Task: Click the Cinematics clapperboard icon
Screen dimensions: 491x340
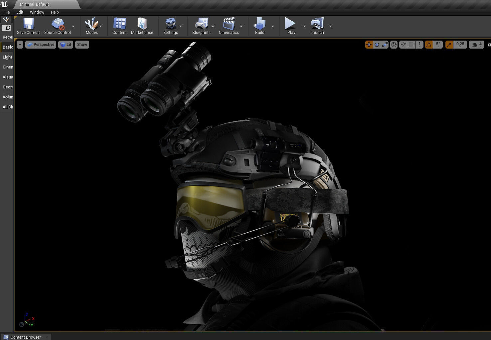Action: (229, 24)
